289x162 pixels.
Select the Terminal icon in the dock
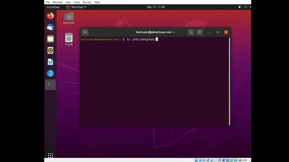[x=50, y=85]
